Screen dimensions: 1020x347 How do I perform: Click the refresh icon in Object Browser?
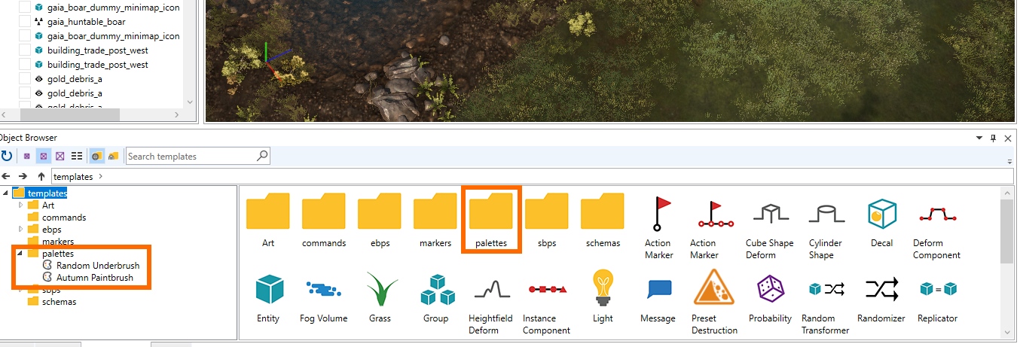click(7, 156)
